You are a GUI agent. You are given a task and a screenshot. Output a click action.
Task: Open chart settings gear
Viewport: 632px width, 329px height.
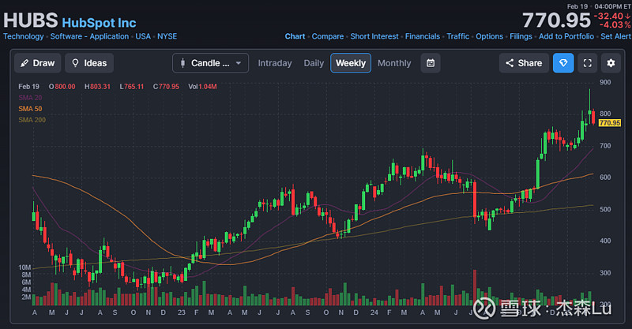tap(611, 63)
